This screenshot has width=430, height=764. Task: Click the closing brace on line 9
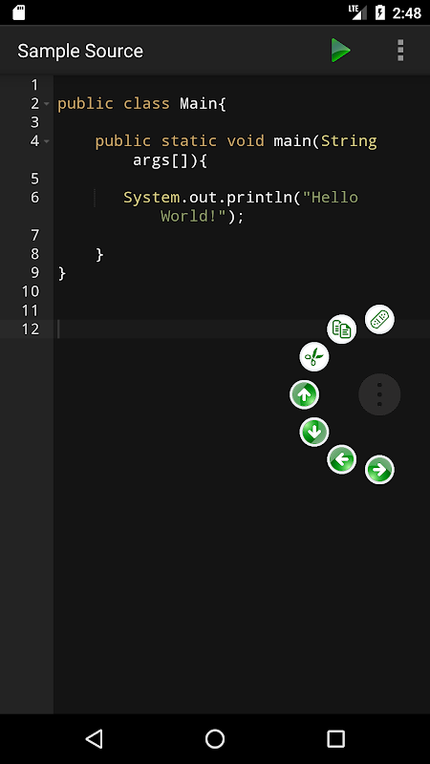pyautogui.click(x=62, y=273)
